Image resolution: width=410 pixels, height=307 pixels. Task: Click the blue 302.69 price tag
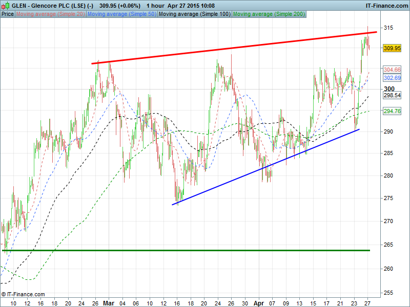coord(392,78)
